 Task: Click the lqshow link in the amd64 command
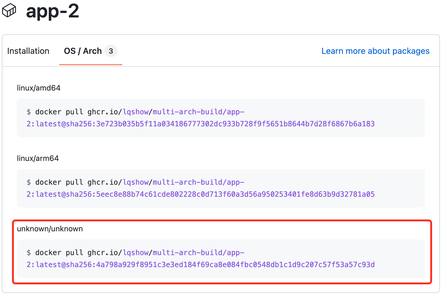136,112
